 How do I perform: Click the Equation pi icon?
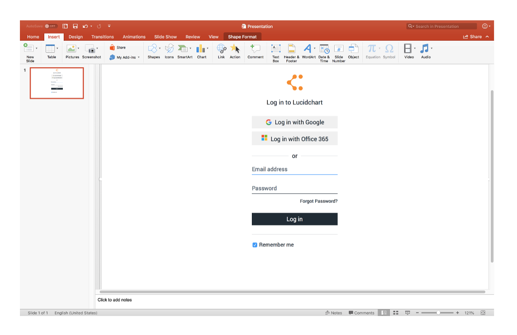[372, 48]
